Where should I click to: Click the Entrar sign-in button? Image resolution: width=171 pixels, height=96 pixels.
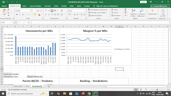click(143, 2)
